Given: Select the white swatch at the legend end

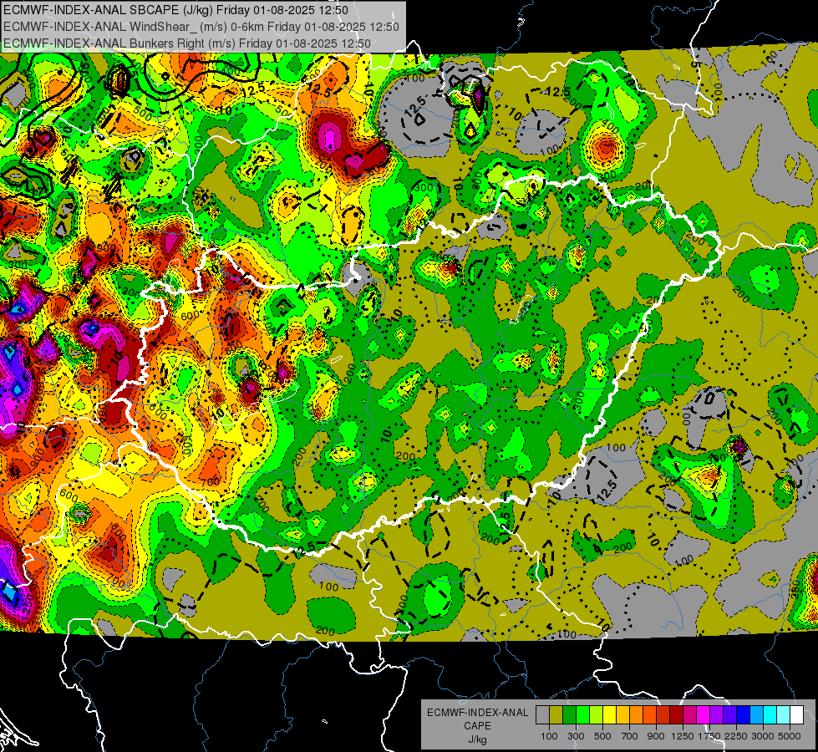Looking at the screenshot, I should 797,715.
